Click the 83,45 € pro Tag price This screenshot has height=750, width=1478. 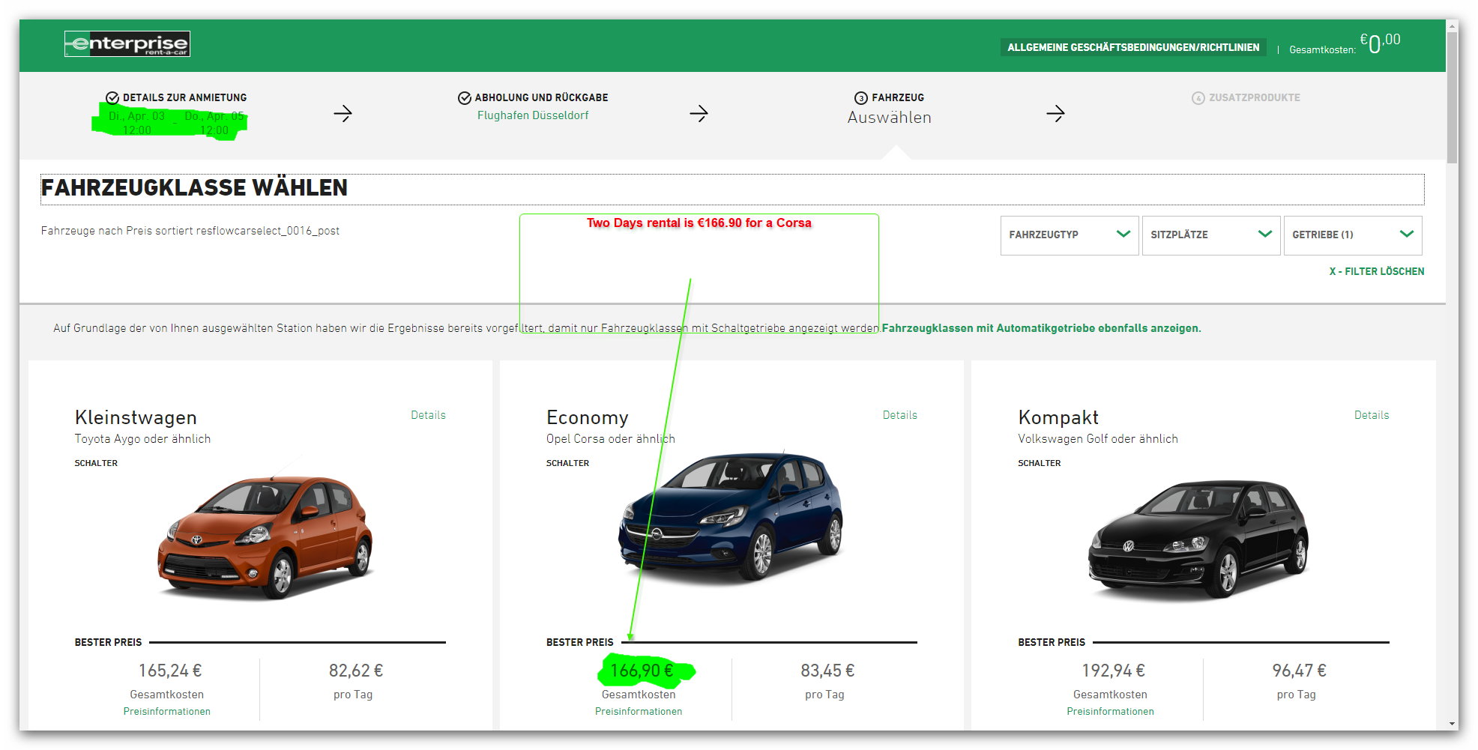pyautogui.click(x=827, y=671)
